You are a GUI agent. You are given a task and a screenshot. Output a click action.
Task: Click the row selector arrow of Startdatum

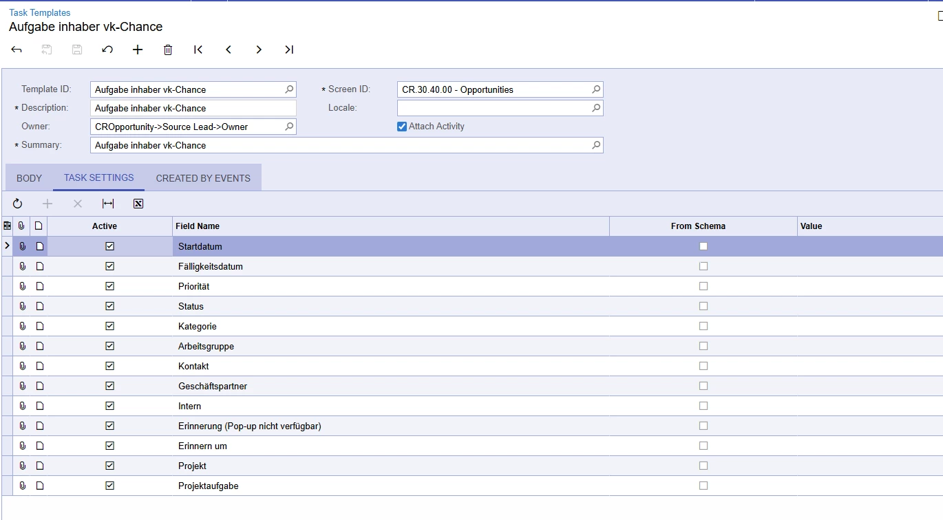click(x=7, y=246)
